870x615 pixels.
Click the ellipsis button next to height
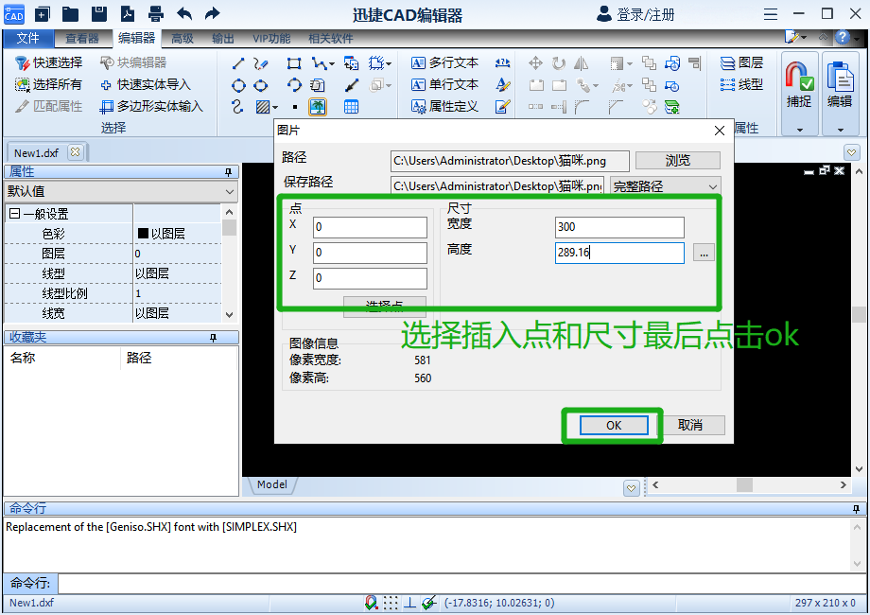[704, 254]
